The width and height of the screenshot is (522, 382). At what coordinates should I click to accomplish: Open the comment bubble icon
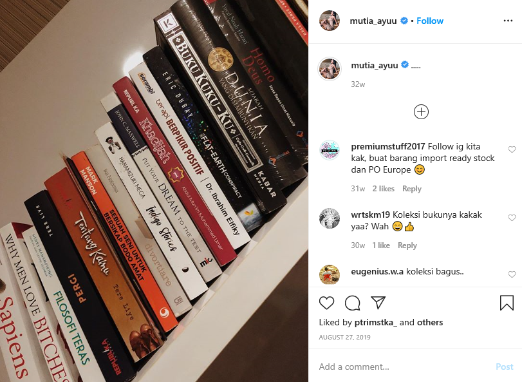352,303
